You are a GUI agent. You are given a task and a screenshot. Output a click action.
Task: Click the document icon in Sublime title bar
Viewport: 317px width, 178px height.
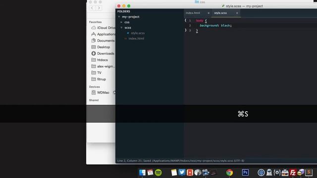[x=223, y=6]
